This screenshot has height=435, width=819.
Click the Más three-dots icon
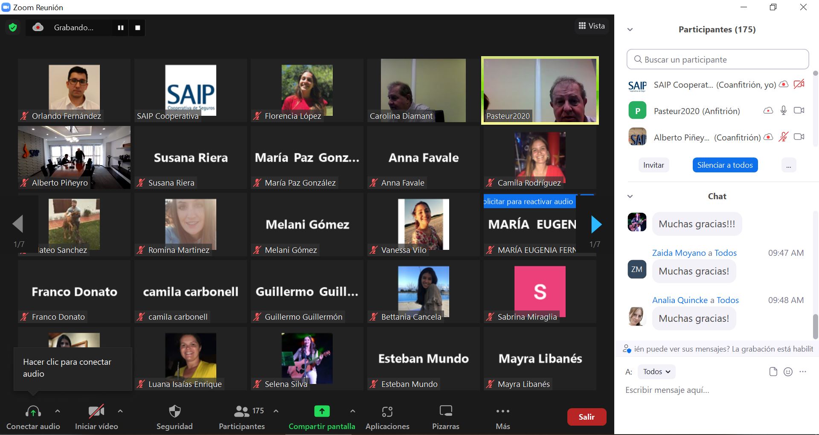[x=502, y=412]
